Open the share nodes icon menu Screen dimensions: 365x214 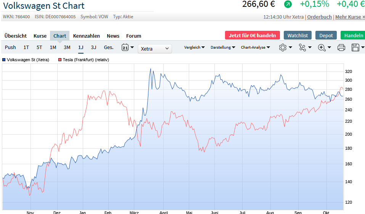tap(302, 48)
